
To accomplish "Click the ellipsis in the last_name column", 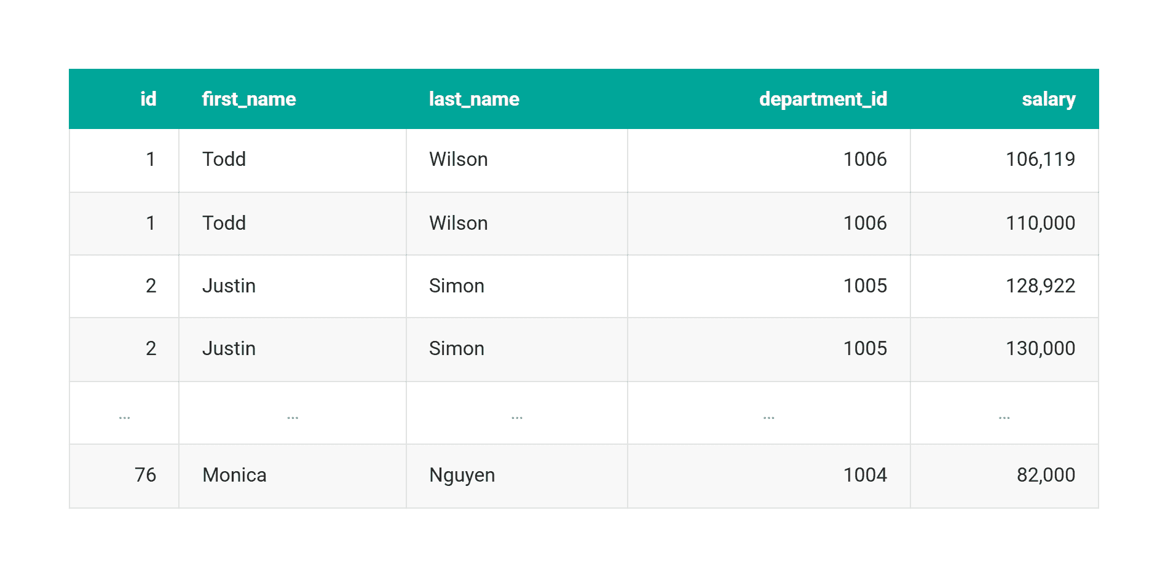I will [517, 418].
